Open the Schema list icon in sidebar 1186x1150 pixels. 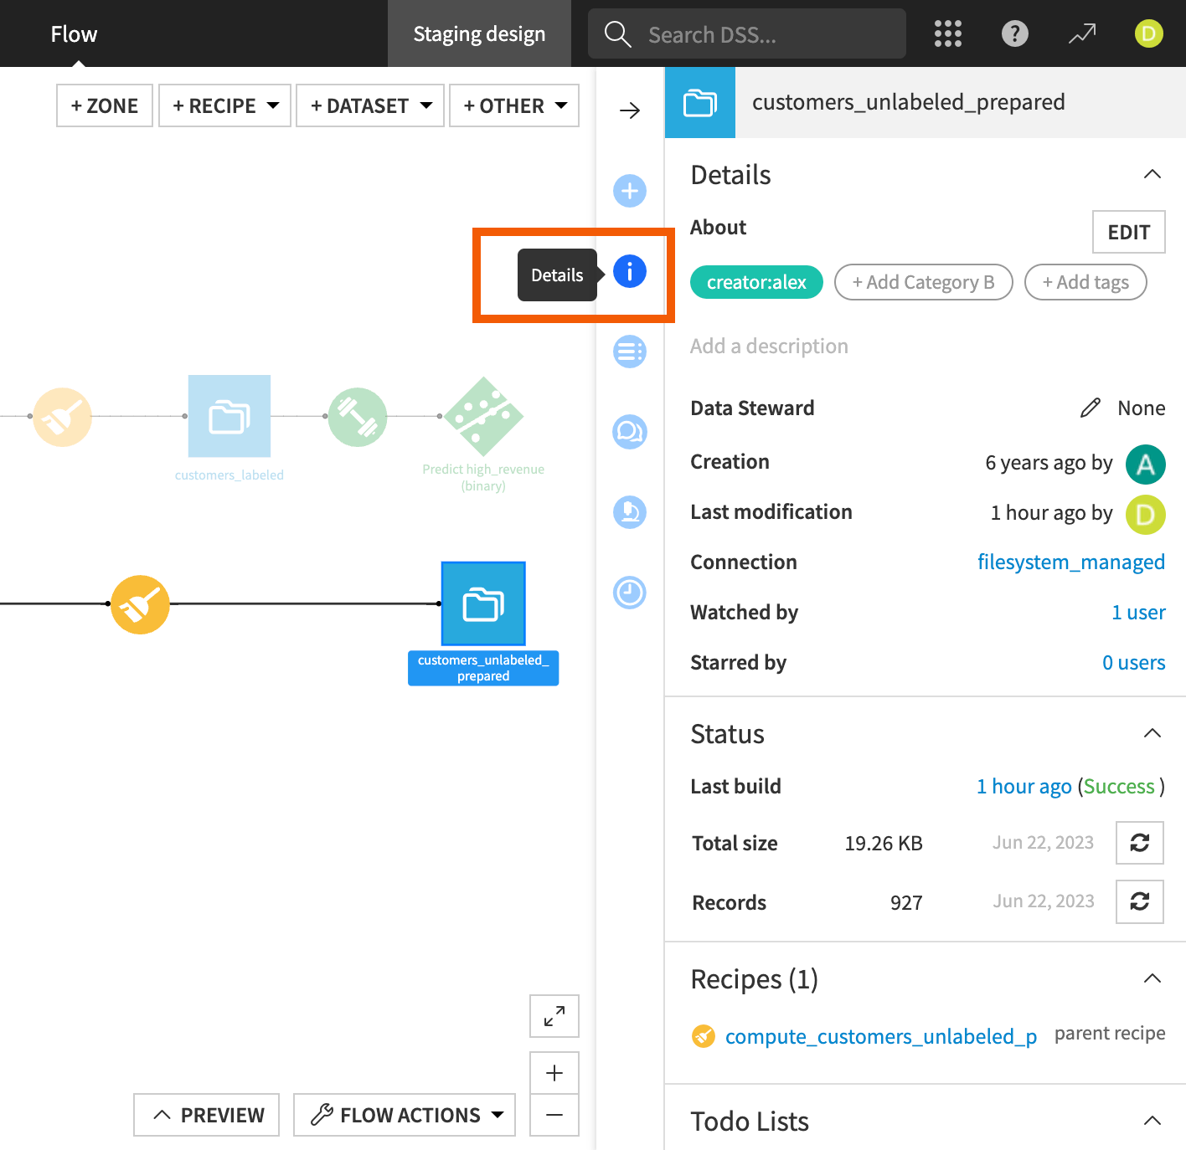coord(630,352)
